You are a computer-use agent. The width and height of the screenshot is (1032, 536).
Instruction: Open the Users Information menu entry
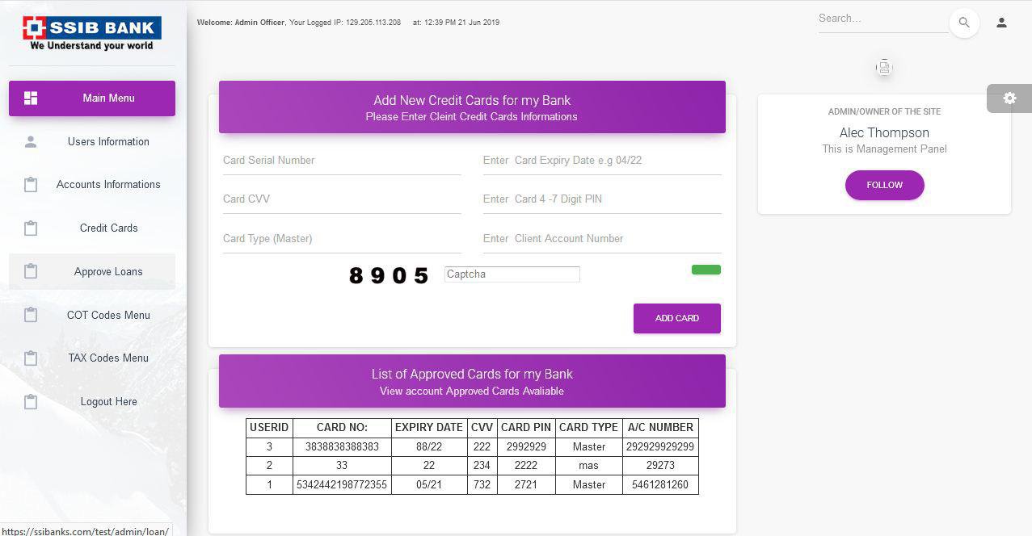tap(108, 141)
